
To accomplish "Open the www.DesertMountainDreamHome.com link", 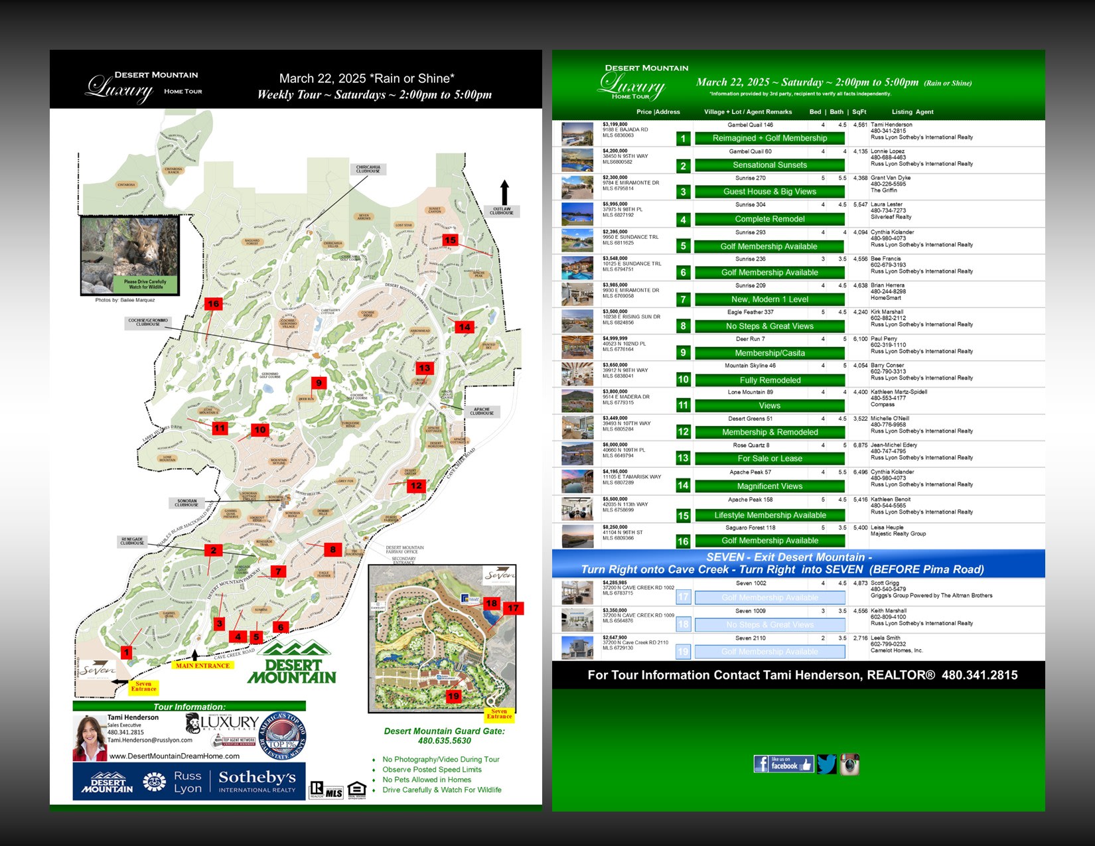I will (175, 756).
